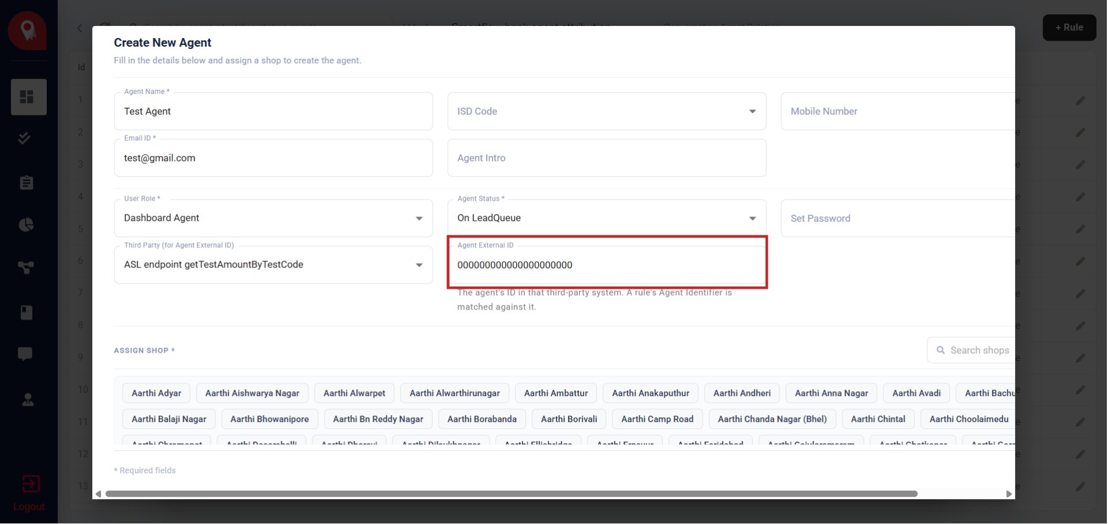Open the pie chart reports icon
The height and width of the screenshot is (524, 1108).
pyautogui.click(x=27, y=225)
